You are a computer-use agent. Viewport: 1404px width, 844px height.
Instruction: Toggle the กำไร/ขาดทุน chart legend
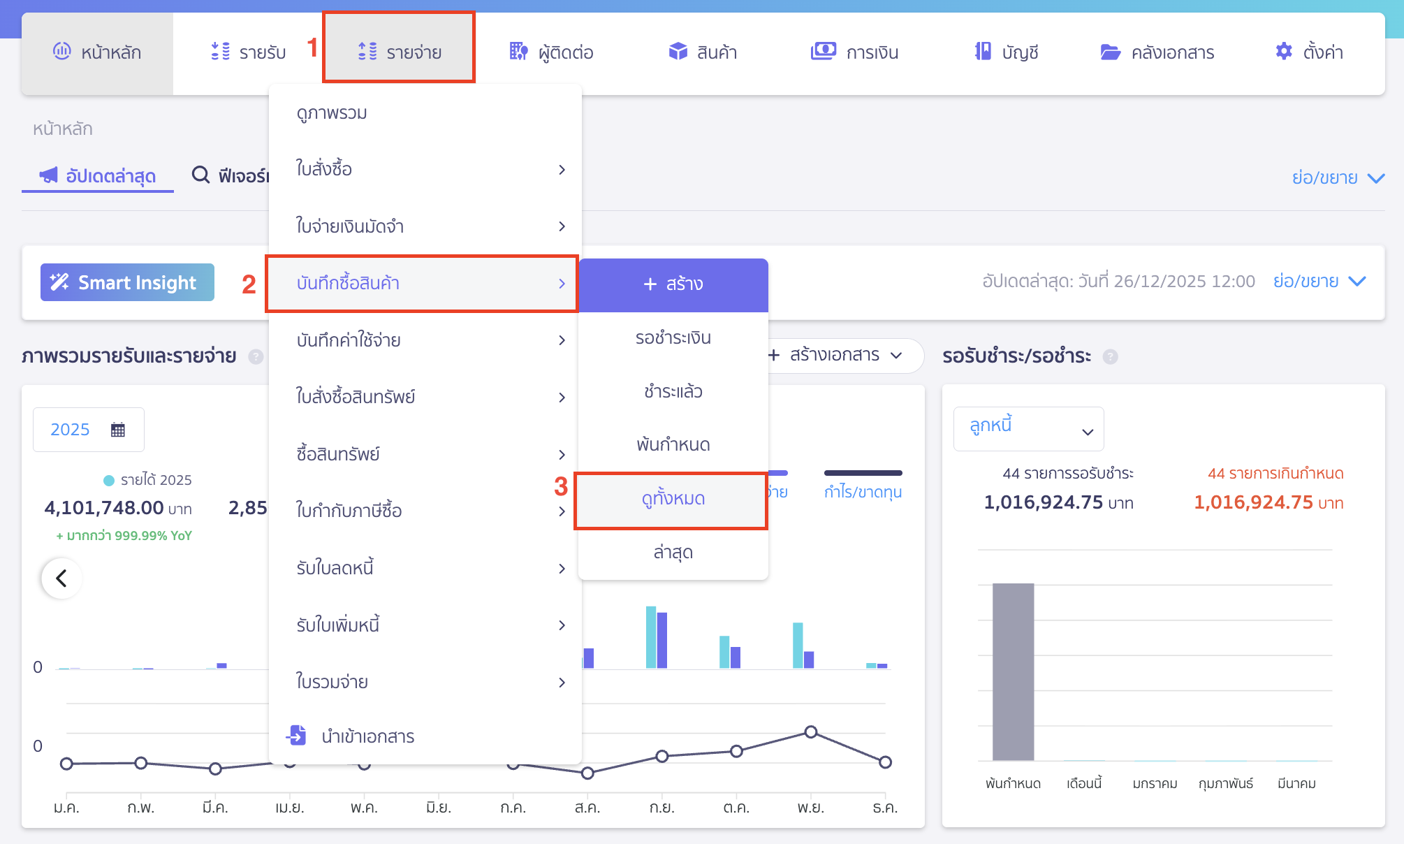(x=863, y=491)
